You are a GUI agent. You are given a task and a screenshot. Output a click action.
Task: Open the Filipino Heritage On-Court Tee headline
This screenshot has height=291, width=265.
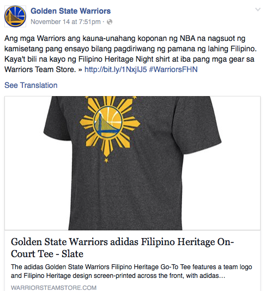click(122, 248)
